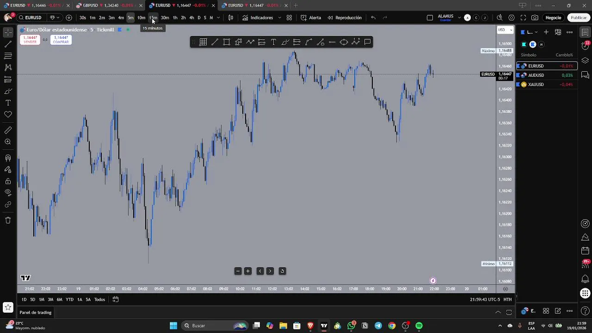This screenshot has width=592, height=333.
Task: Select the horizontal line tool in floating toolbar
Action: pos(332,42)
